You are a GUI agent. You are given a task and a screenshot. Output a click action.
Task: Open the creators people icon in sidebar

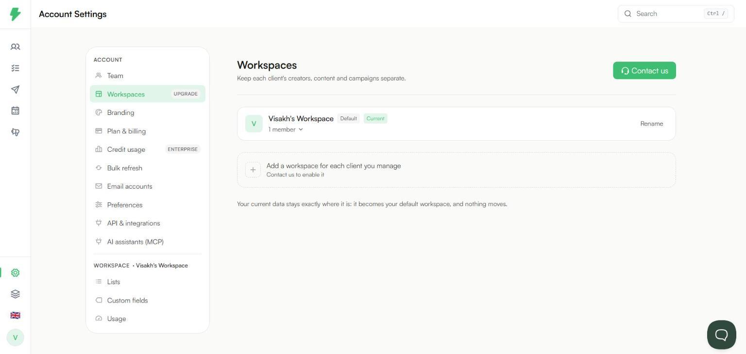(15, 47)
